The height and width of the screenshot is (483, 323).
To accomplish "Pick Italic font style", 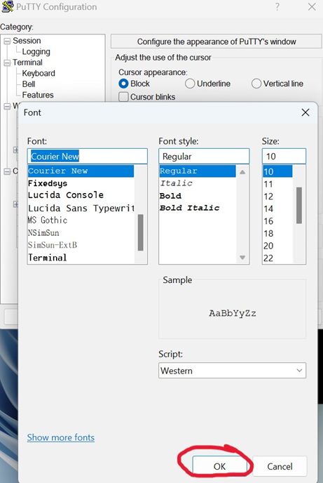I will click(198, 183).
